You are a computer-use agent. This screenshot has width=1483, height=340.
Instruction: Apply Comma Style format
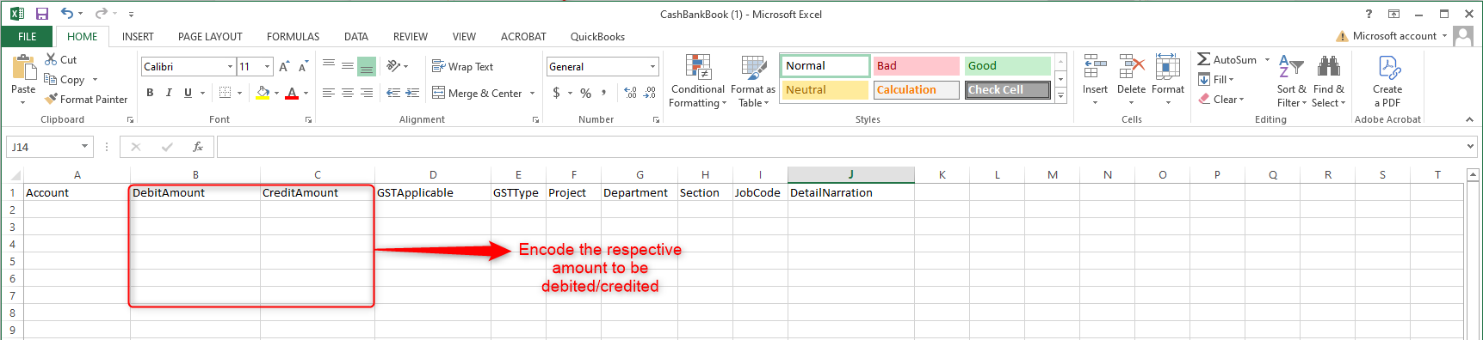point(604,93)
